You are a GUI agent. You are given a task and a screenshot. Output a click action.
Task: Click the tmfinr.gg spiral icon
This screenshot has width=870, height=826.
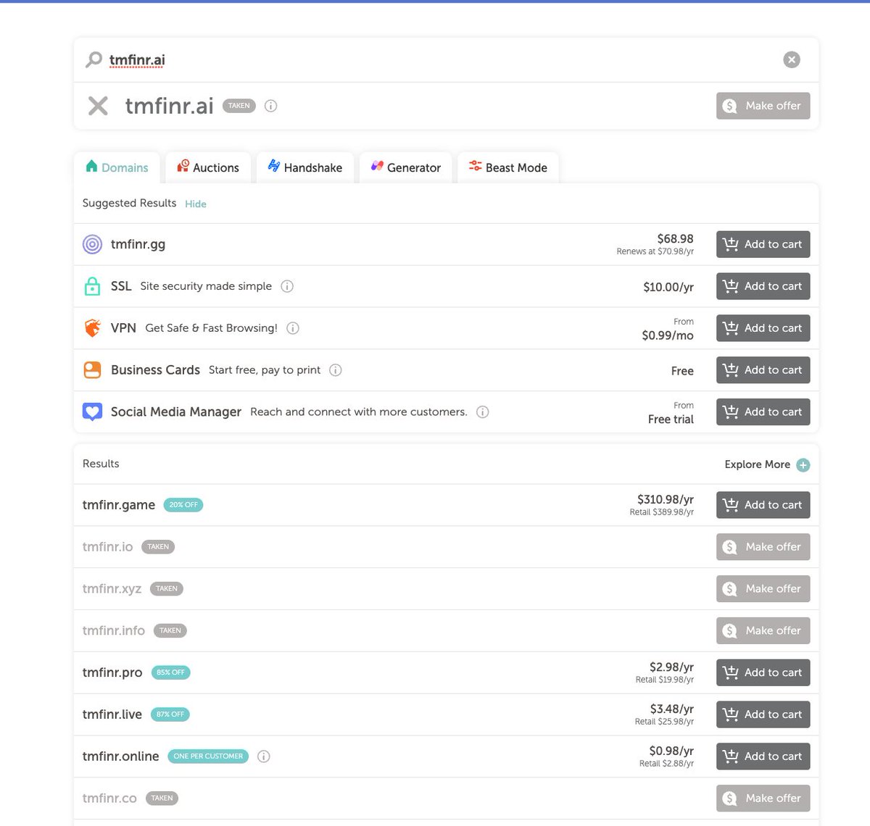[x=92, y=244]
